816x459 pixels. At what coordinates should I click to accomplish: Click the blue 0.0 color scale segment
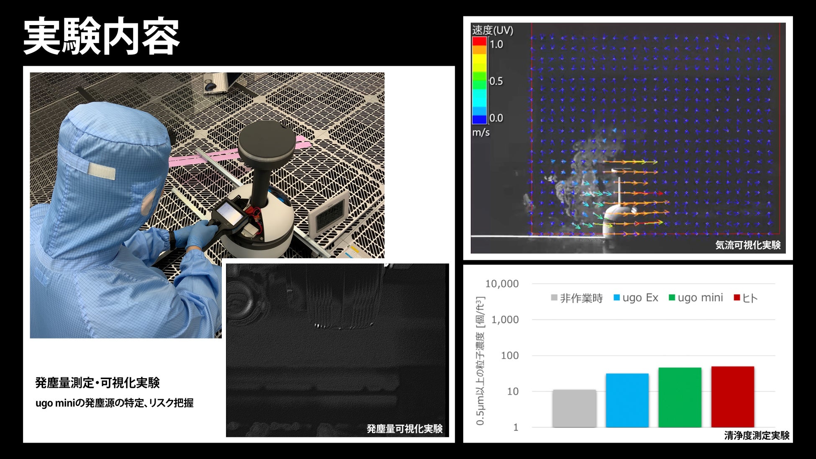coord(480,119)
